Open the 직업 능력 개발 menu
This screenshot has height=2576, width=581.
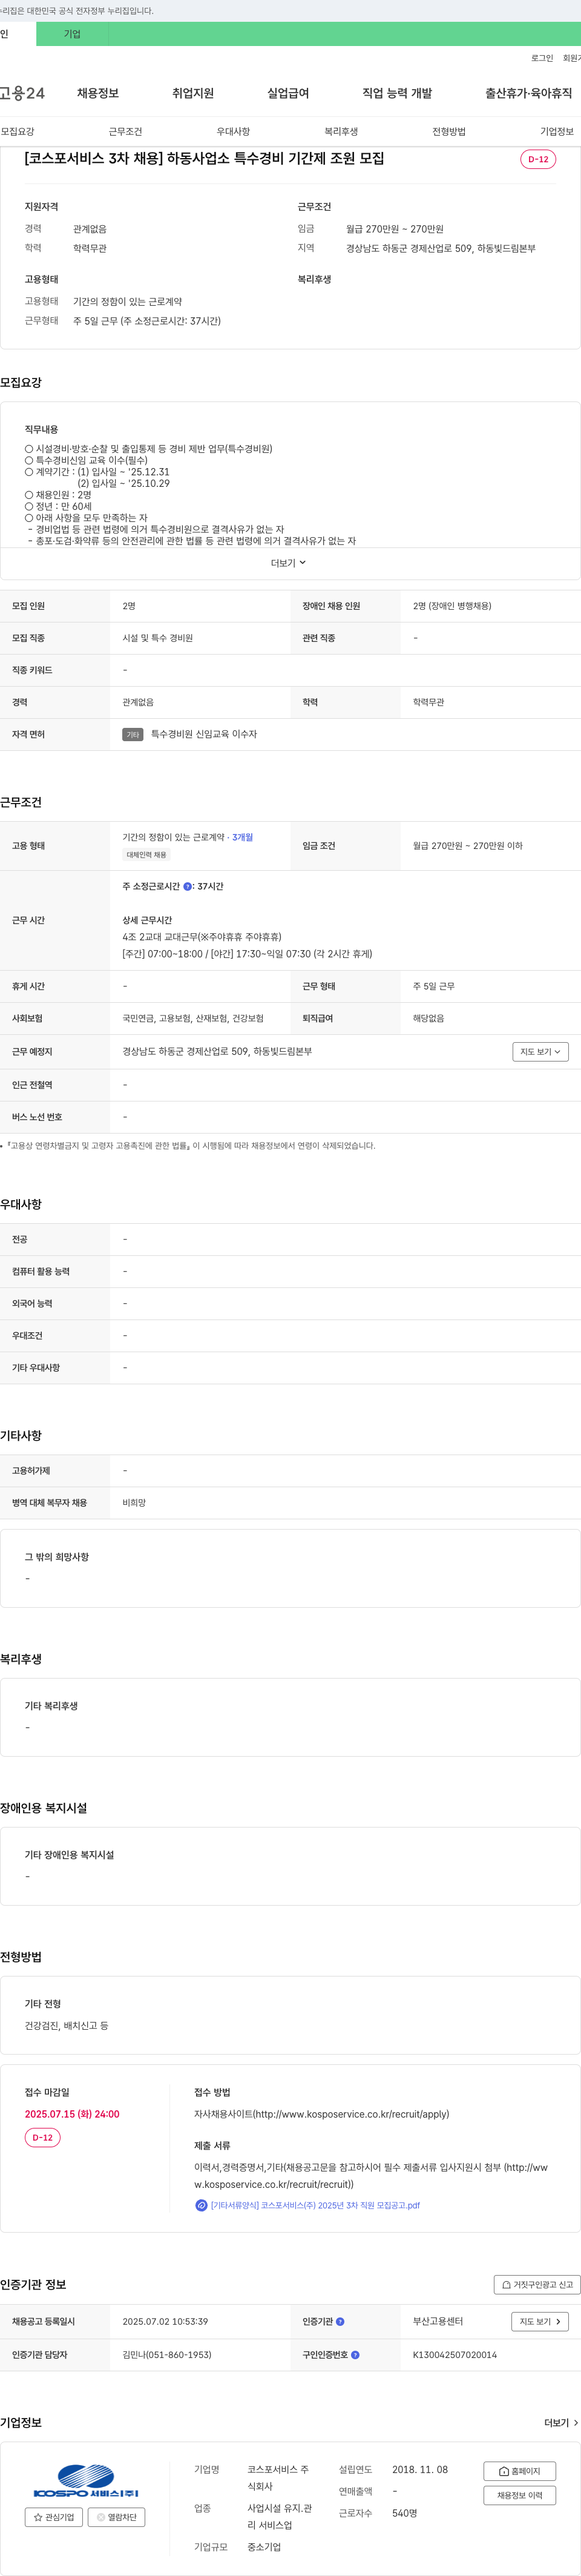click(397, 93)
